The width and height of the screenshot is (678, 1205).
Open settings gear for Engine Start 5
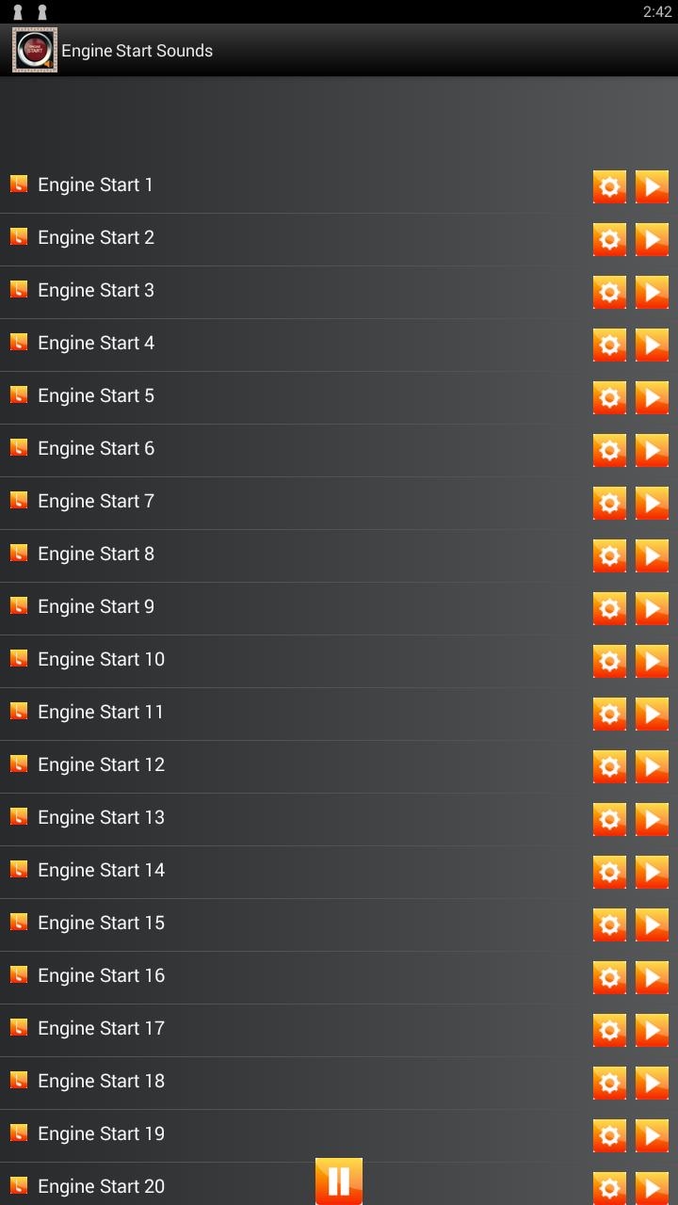point(609,397)
